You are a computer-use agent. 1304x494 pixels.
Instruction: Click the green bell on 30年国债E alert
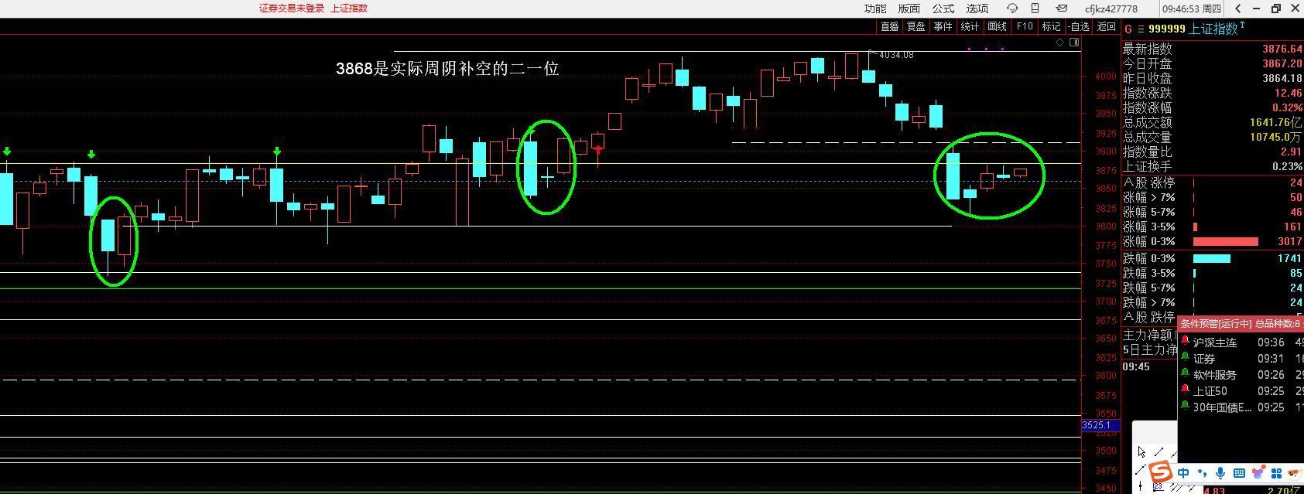(x=1185, y=406)
